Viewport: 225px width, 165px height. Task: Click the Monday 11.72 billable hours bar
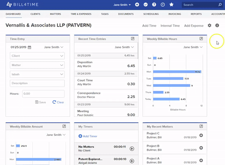[x=177, y=72]
